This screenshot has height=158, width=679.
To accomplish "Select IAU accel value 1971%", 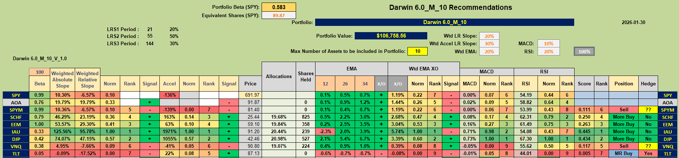I will (x=169, y=131).
